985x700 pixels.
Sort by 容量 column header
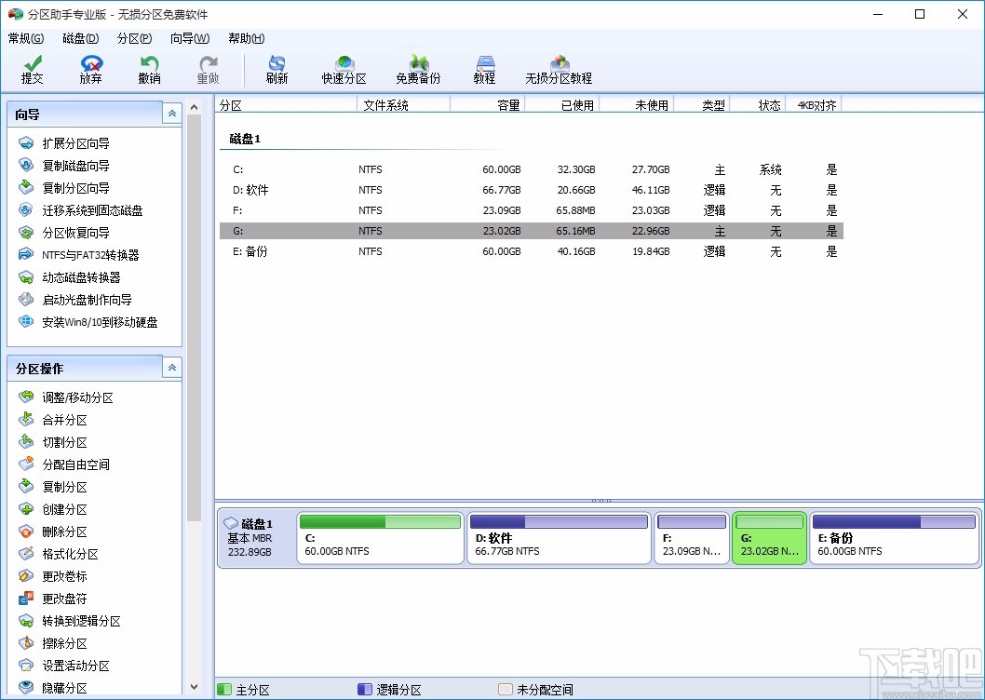[x=488, y=105]
